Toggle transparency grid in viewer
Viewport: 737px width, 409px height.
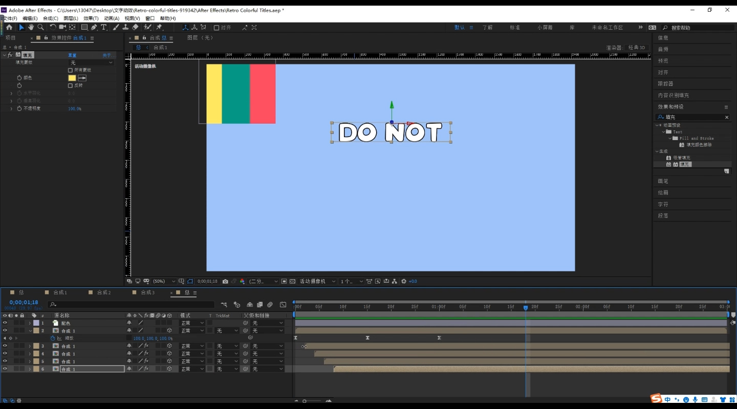pos(292,281)
